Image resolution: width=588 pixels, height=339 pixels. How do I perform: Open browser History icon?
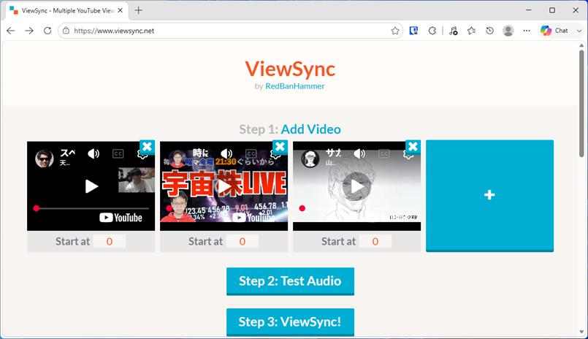489,31
